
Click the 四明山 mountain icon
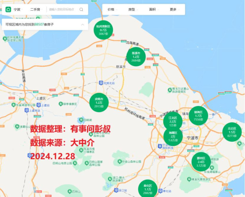(70, 191)
